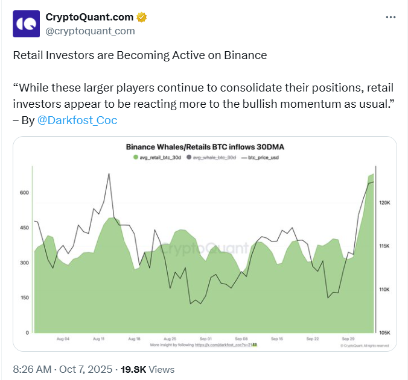
Task: Open the @Darkfost_Coc mention link
Action: [77, 120]
